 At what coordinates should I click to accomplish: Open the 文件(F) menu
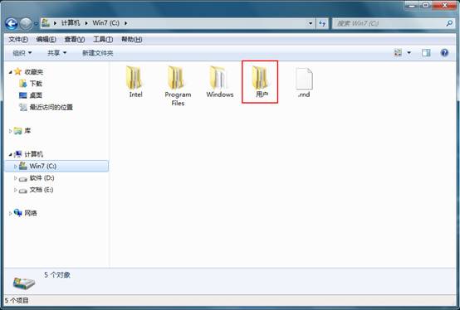tap(18, 39)
